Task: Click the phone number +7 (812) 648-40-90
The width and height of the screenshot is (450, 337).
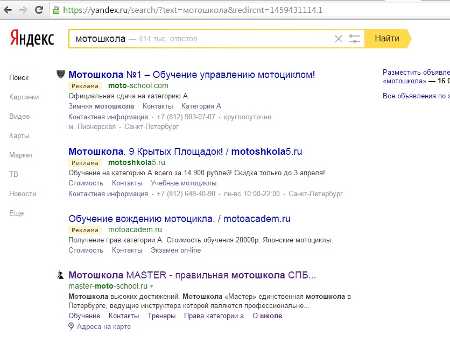Action: click(x=186, y=193)
